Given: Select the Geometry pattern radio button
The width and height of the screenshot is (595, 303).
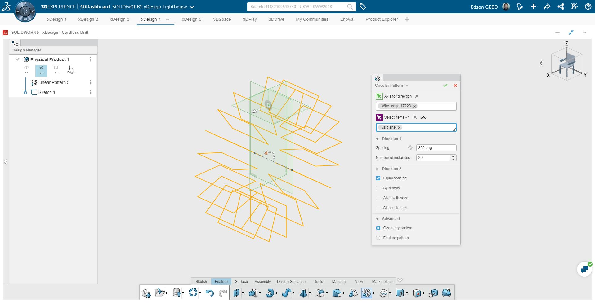Looking at the screenshot, I should click(x=378, y=228).
